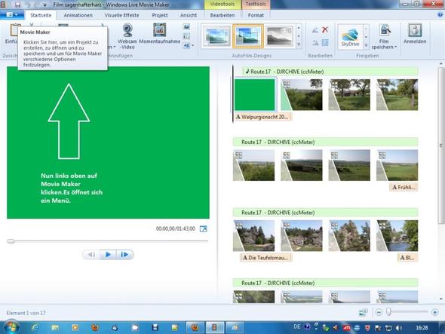Viewport: 445px width, 334px height.
Task: Click the volume speaker icon in system tray
Action: 398,328
